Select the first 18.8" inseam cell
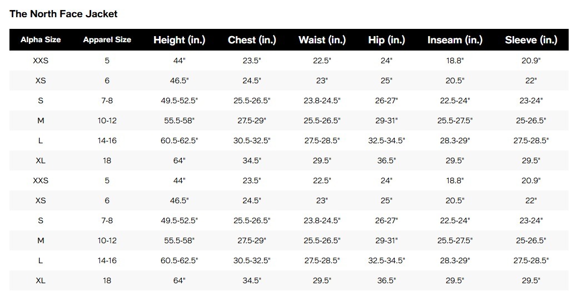 click(455, 61)
